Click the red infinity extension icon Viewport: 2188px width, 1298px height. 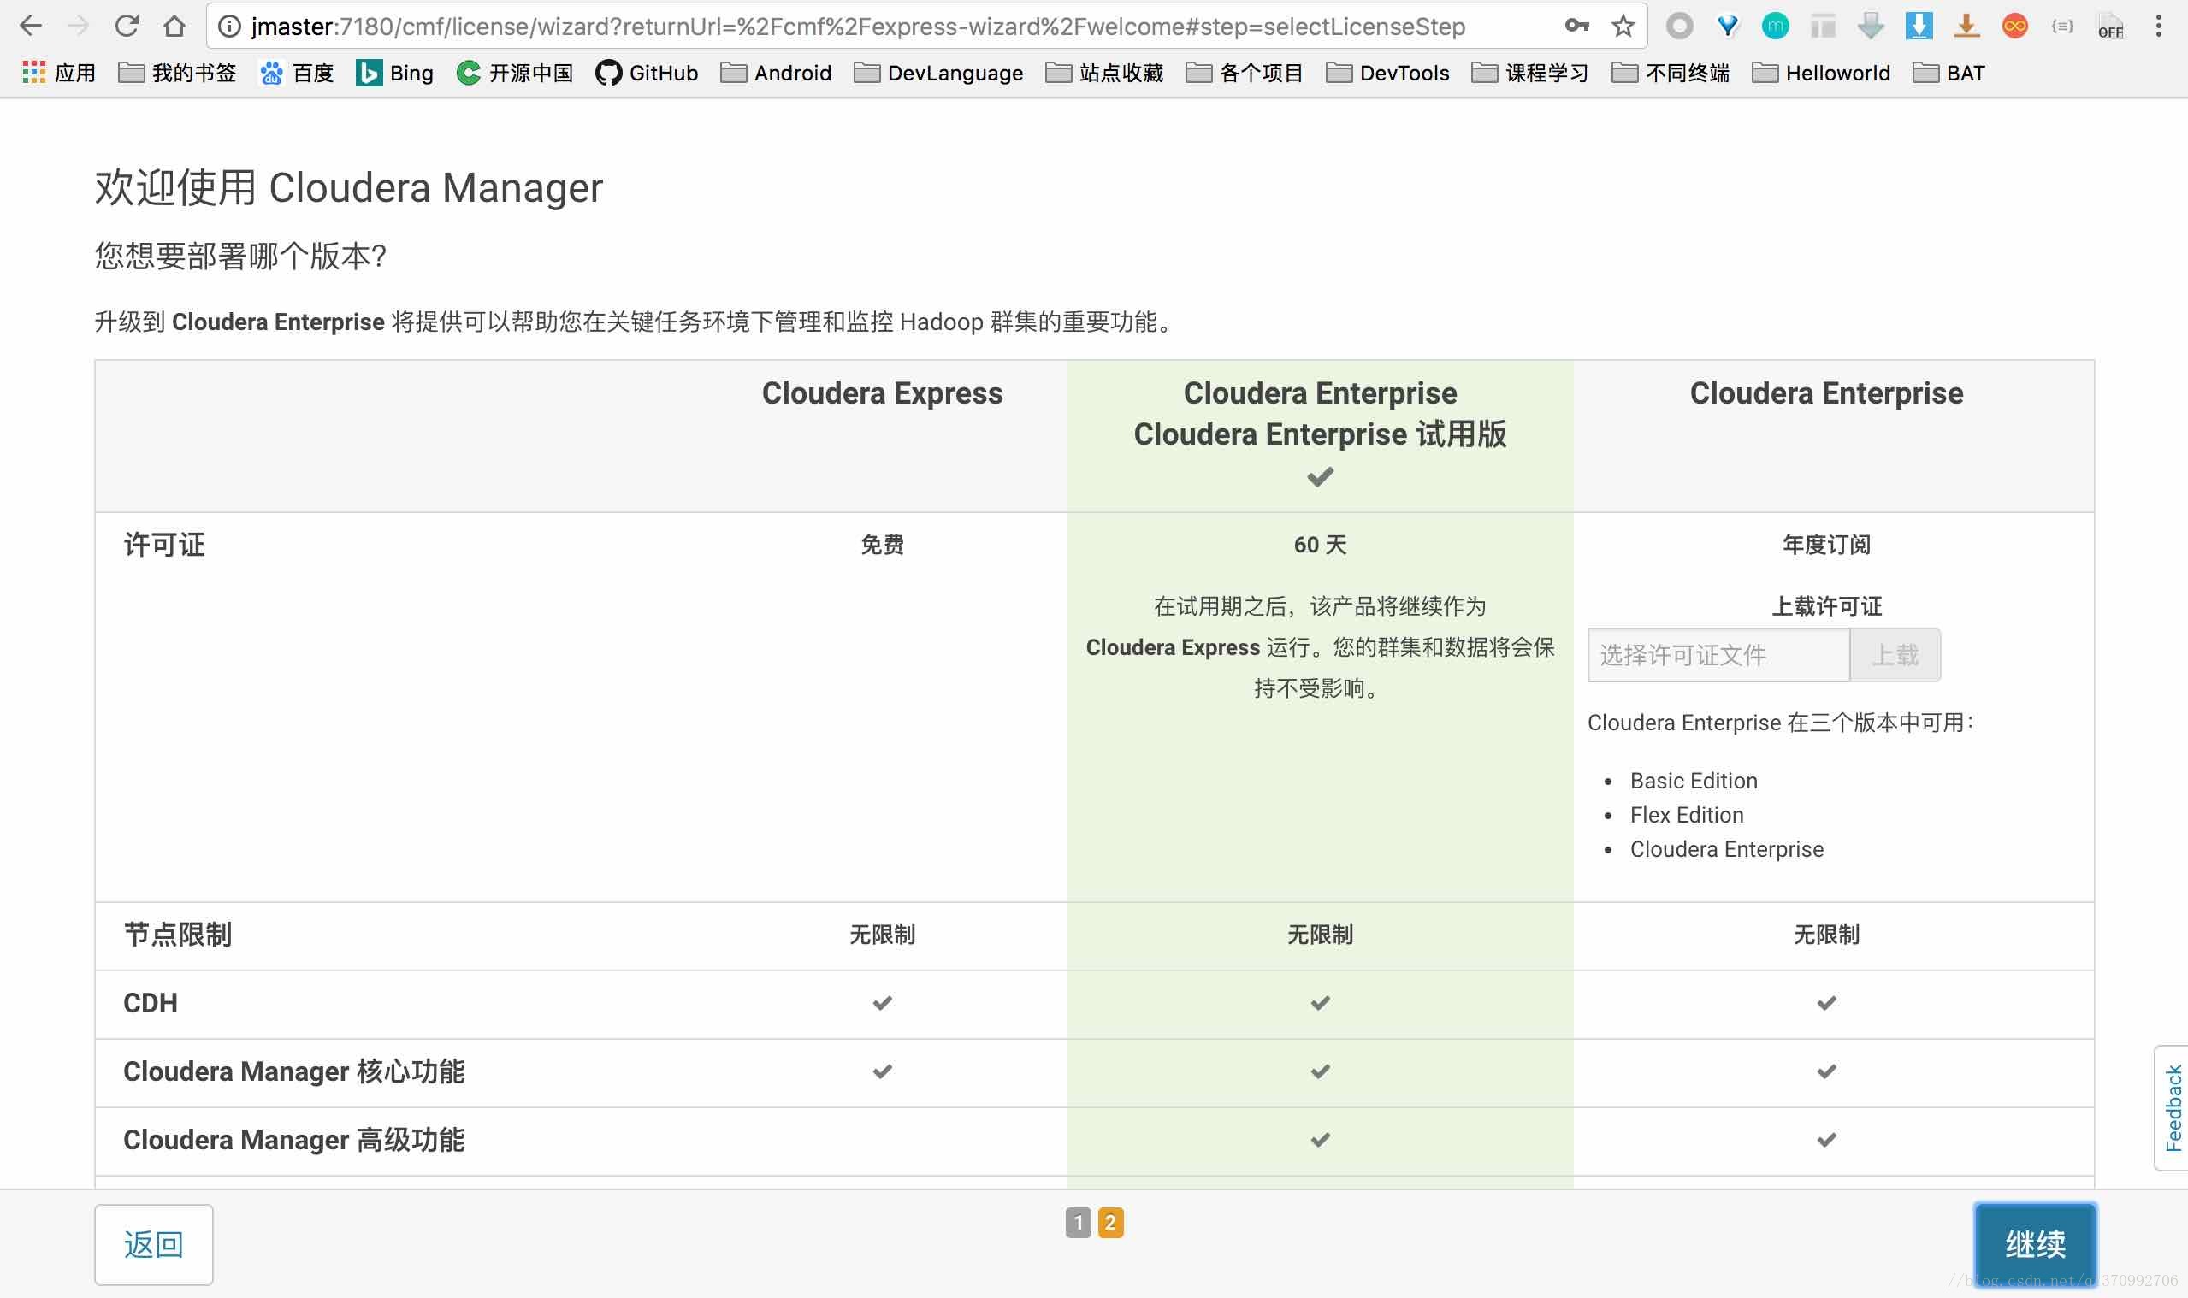(x=2014, y=27)
